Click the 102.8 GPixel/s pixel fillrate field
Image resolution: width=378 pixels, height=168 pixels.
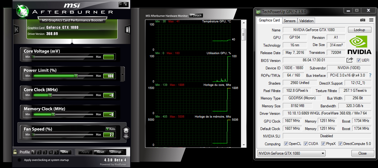[297, 91]
